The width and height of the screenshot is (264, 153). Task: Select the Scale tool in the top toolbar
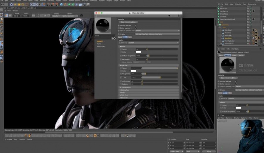point(19,4)
